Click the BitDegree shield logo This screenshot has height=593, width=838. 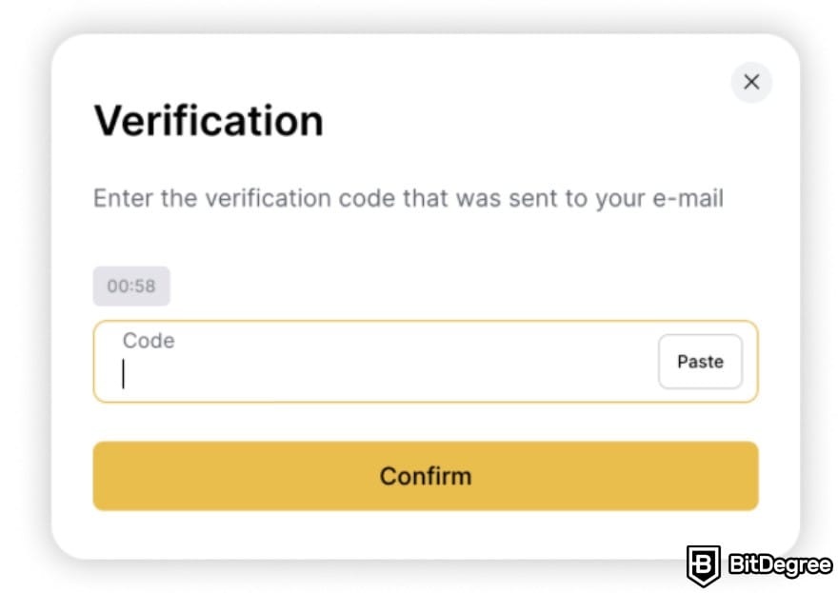(702, 565)
